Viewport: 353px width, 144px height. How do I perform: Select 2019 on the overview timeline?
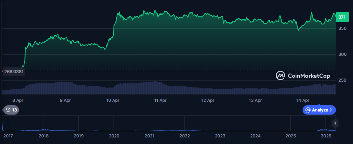click(x=79, y=136)
